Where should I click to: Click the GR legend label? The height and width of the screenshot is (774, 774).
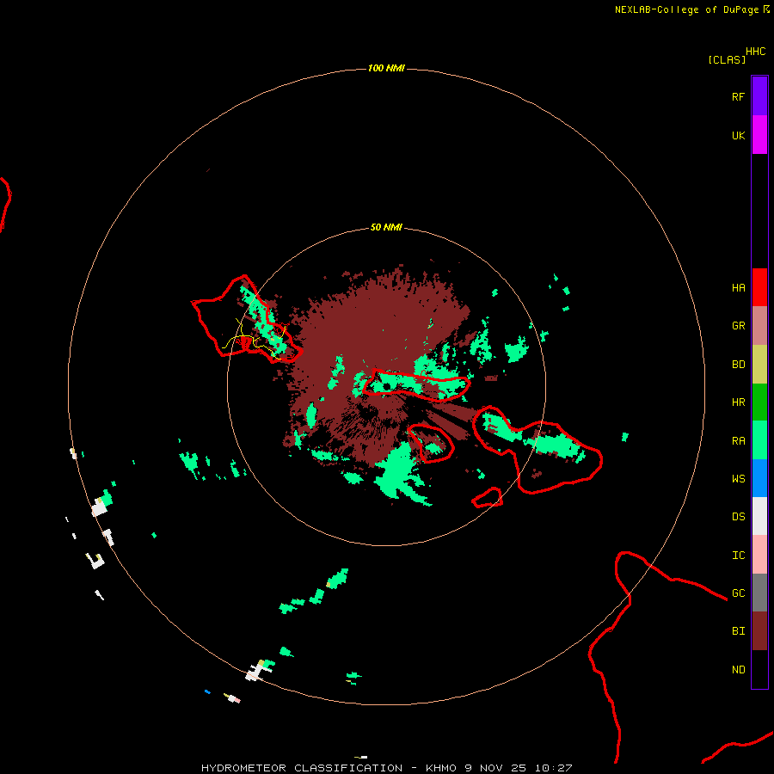(738, 326)
